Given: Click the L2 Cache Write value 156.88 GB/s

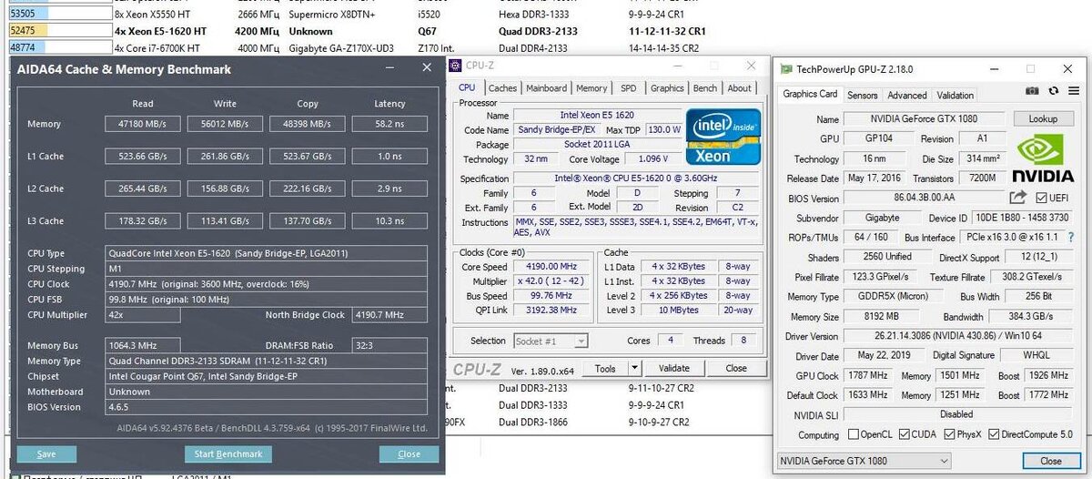Looking at the screenshot, I should coord(225,189).
